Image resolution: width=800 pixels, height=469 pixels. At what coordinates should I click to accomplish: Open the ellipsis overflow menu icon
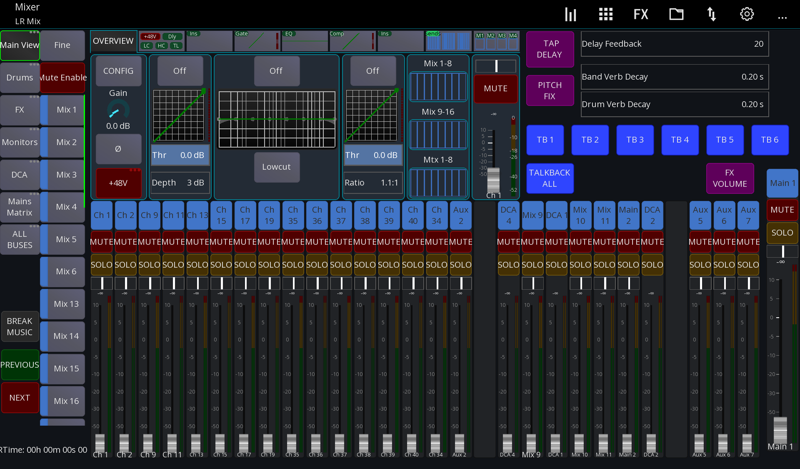point(782,18)
